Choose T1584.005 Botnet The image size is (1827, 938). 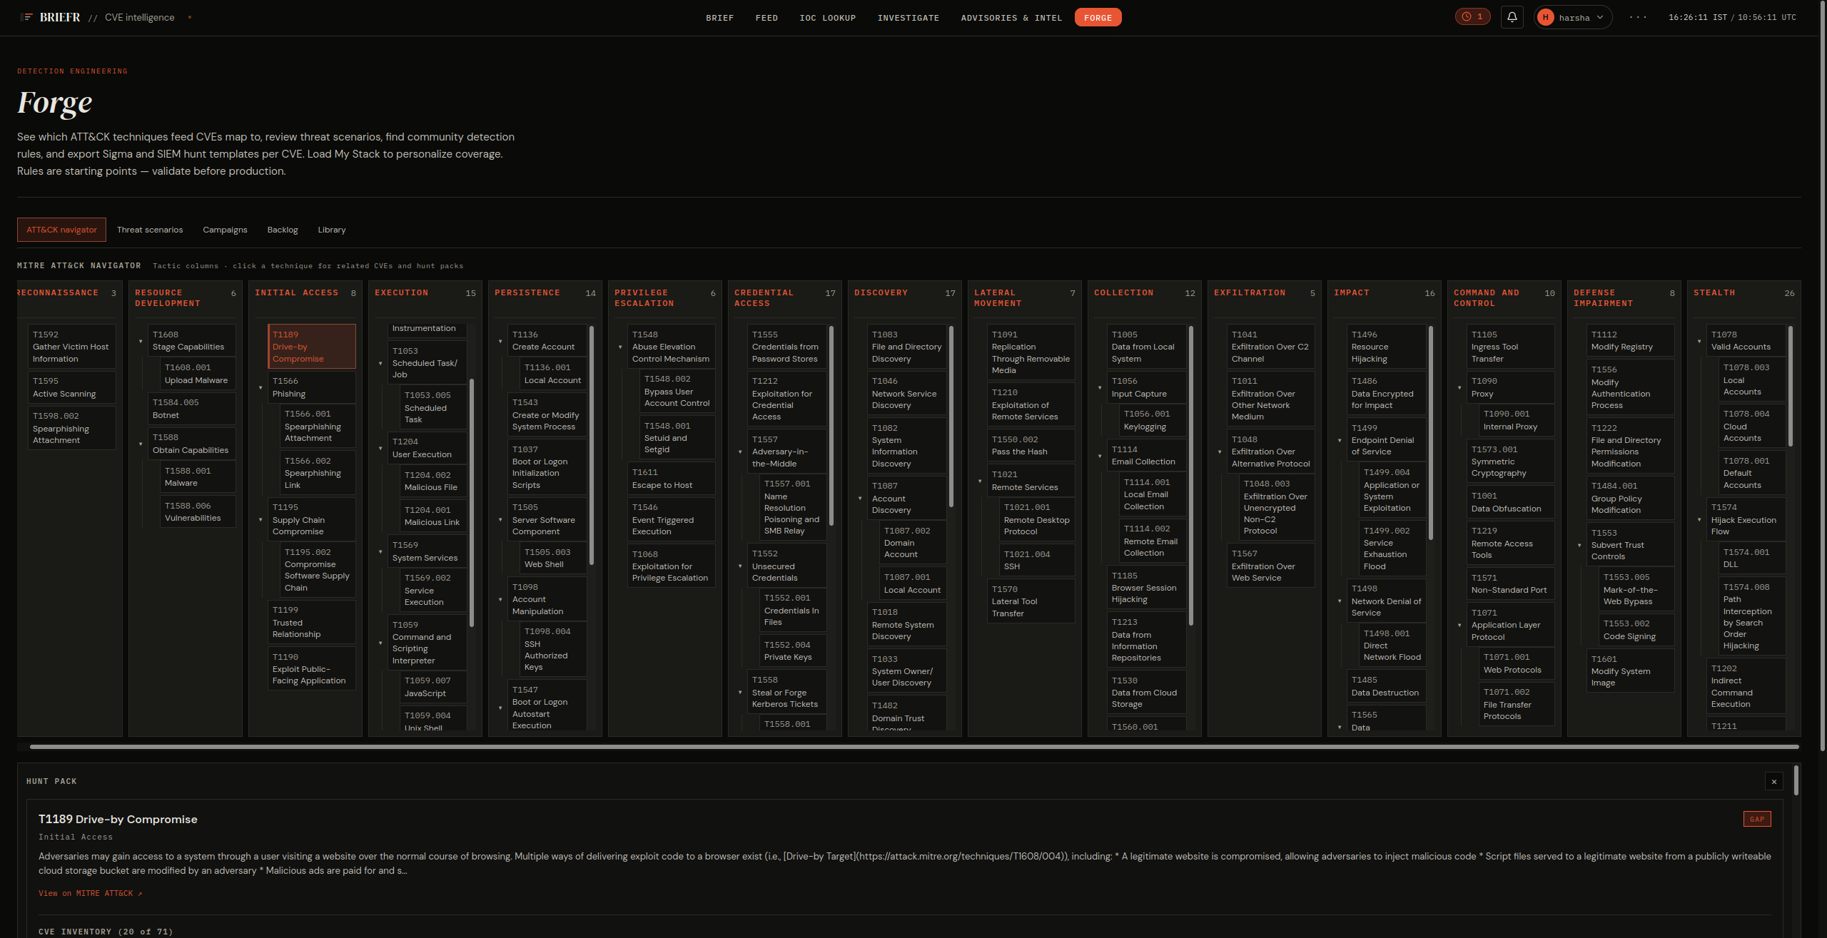coord(192,409)
